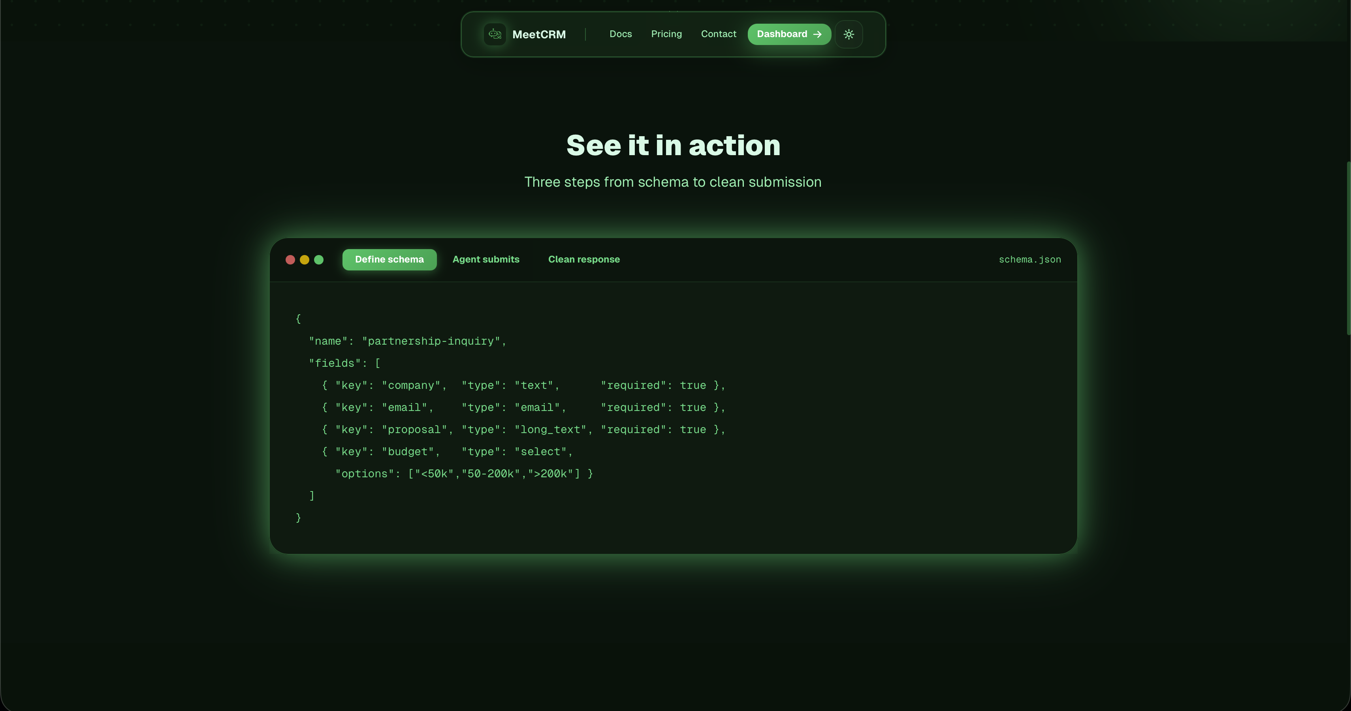1351x711 pixels.
Task: Select the Define schema tab
Action: coord(389,259)
